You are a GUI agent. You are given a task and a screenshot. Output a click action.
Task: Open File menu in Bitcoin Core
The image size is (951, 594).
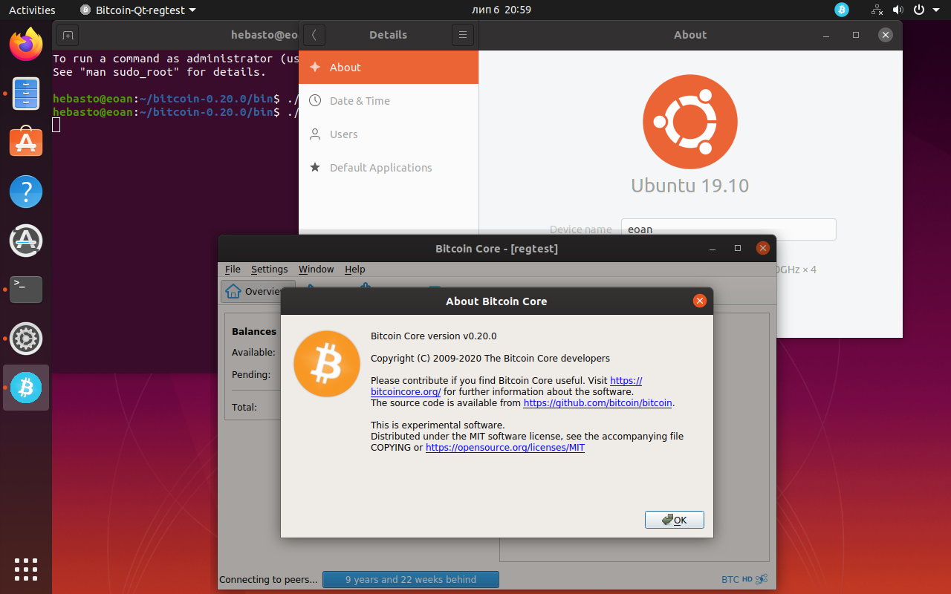233,269
